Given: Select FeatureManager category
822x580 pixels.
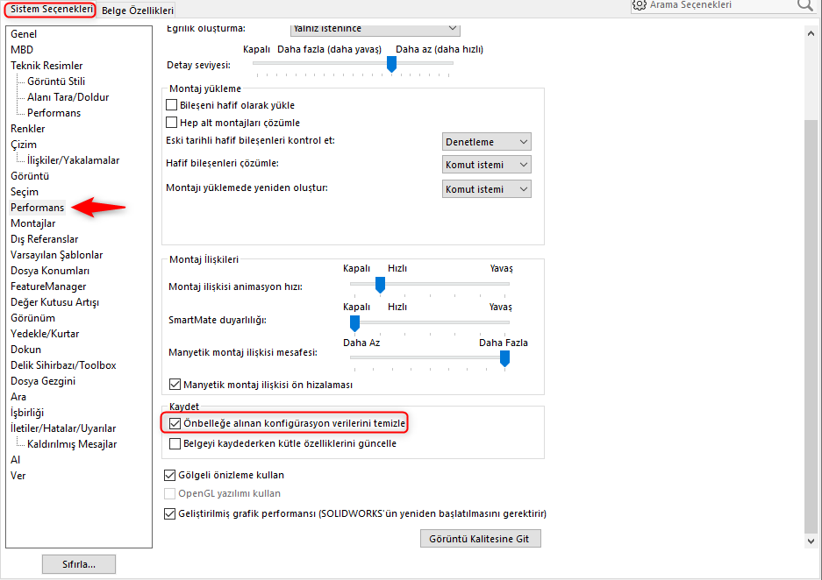Looking at the screenshot, I should pos(48,286).
